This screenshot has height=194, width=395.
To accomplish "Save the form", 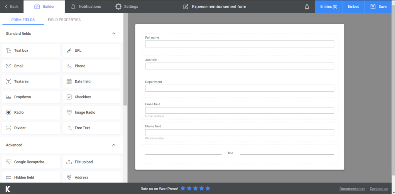I will [378, 7].
